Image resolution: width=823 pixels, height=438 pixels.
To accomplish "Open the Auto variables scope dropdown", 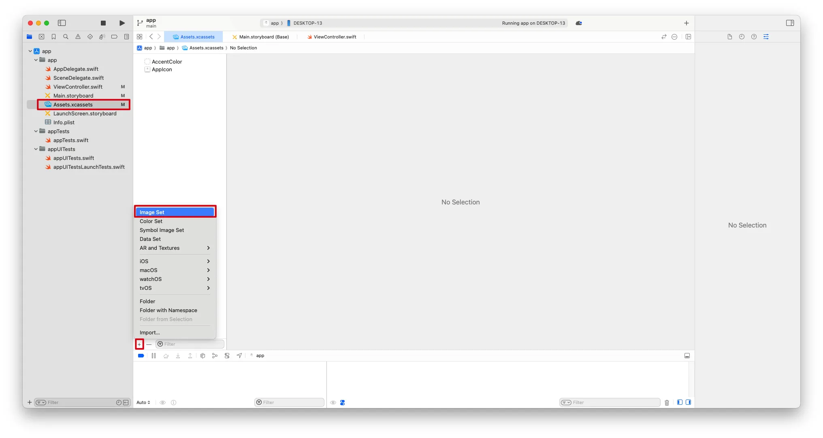I will pos(143,403).
